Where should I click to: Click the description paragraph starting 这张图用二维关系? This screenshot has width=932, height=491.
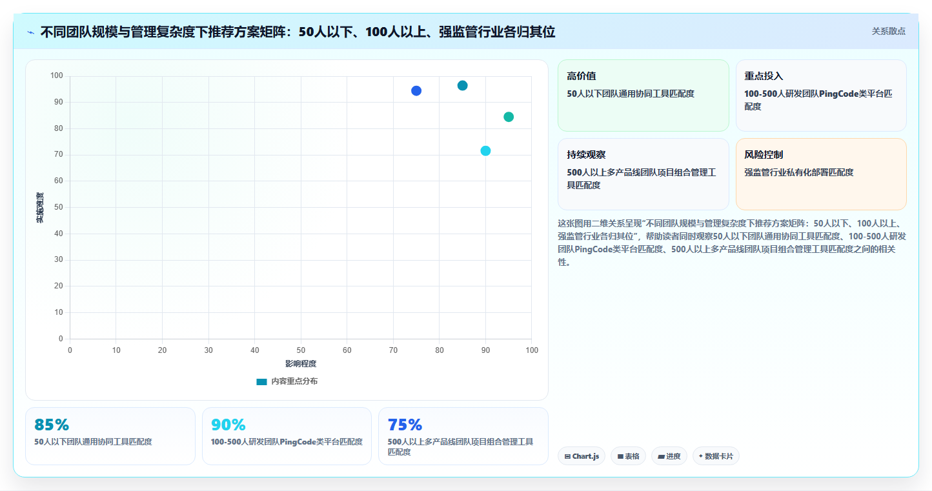click(x=732, y=243)
